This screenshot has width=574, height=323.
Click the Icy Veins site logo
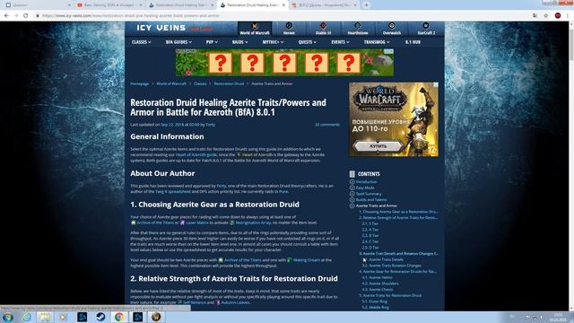(161, 28)
